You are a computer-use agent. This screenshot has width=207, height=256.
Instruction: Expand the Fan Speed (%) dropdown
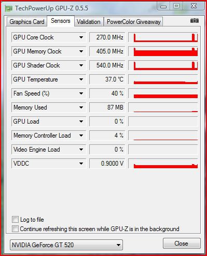81,93
